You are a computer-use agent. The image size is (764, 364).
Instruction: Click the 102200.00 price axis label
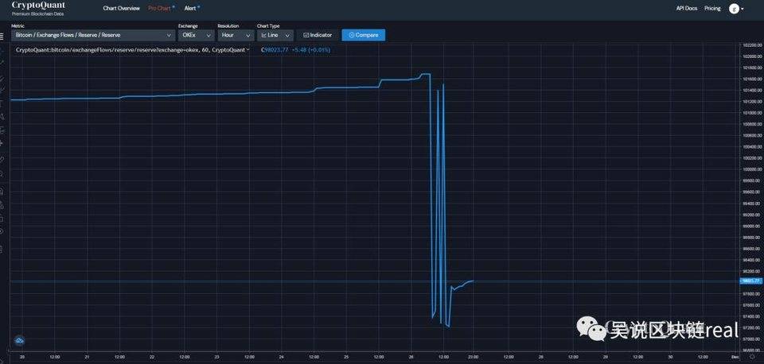click(x=752, y=45)
